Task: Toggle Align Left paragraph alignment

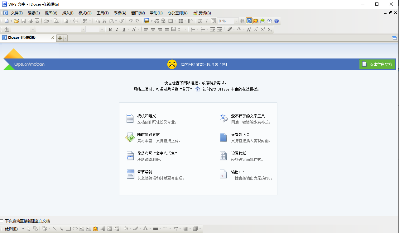Action: pos(146,29)
